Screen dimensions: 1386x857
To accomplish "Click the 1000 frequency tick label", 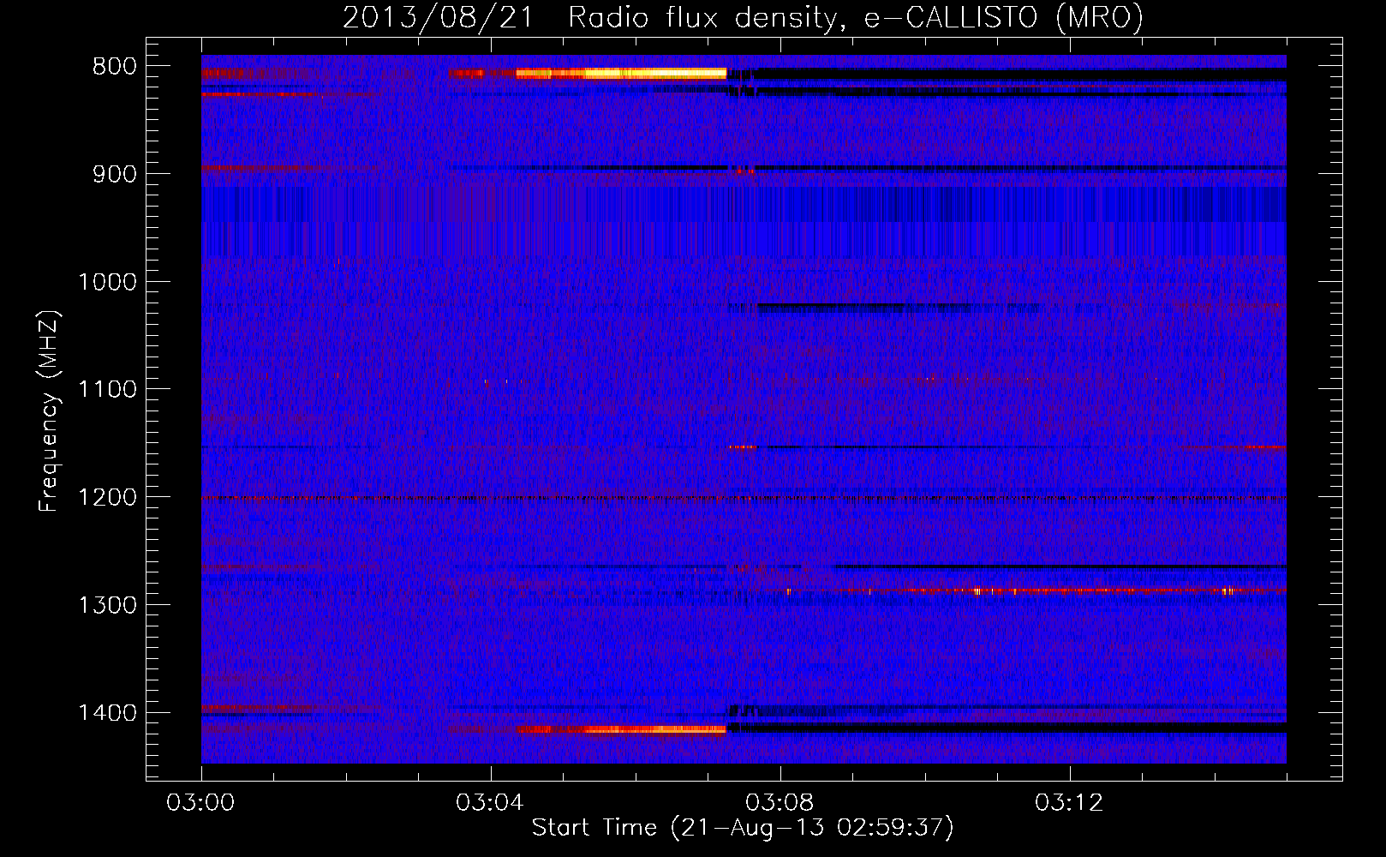I will (x=108, y=282).
